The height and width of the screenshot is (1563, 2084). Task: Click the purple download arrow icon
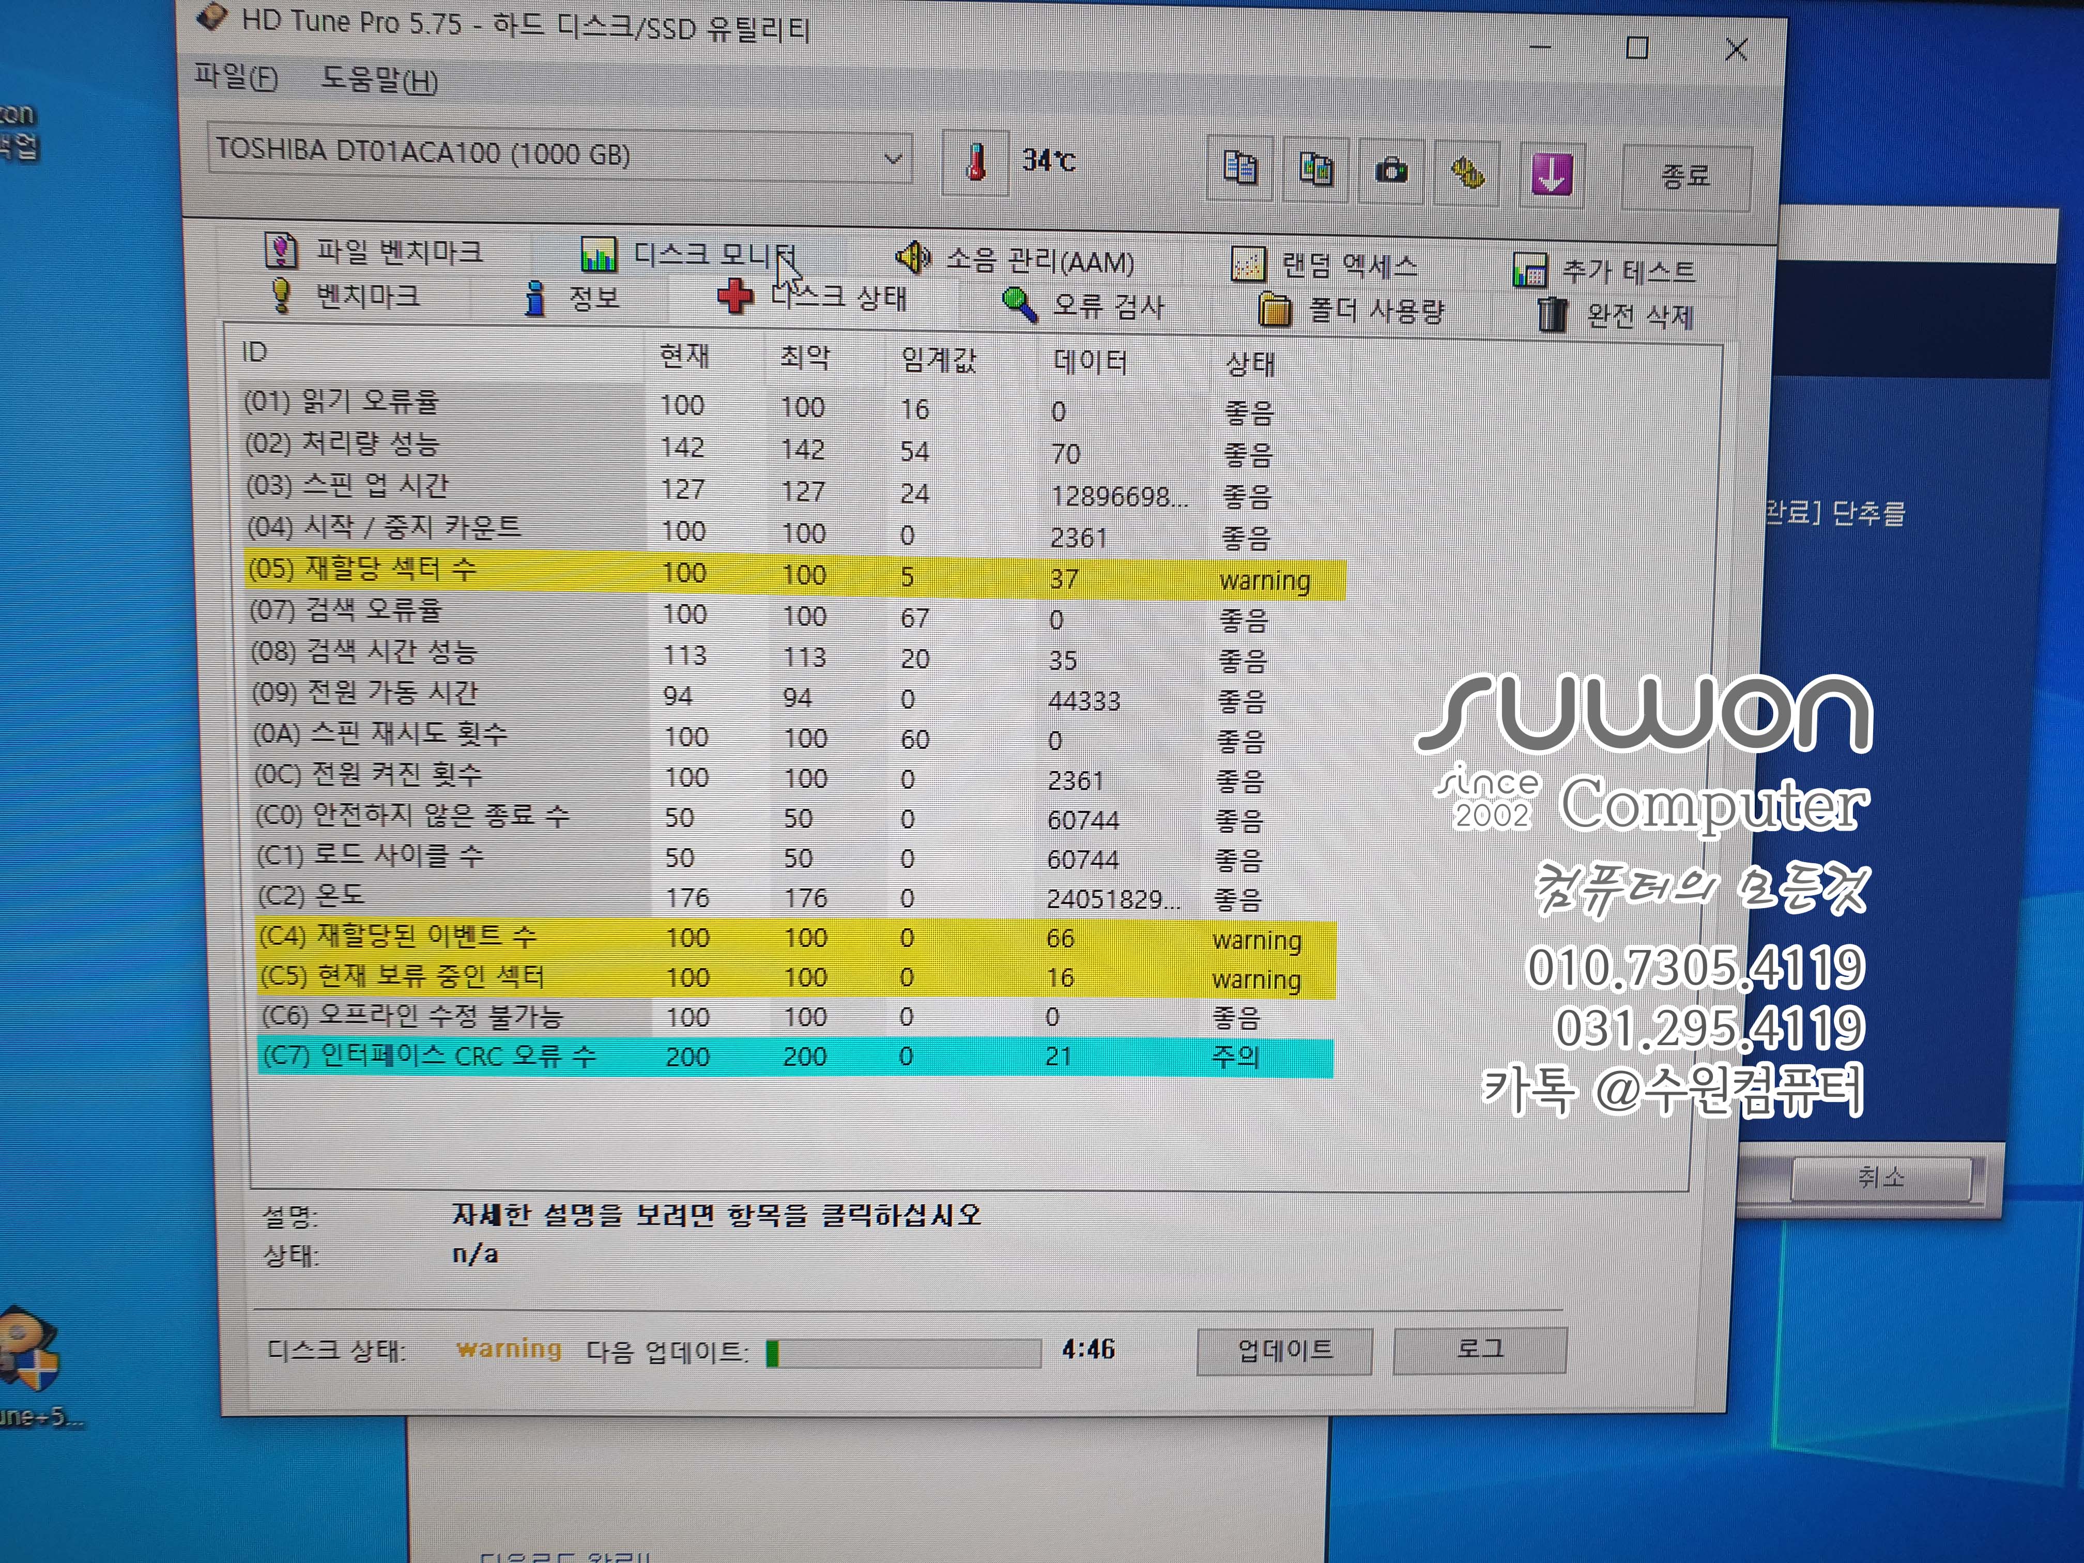pos(1551,174)
